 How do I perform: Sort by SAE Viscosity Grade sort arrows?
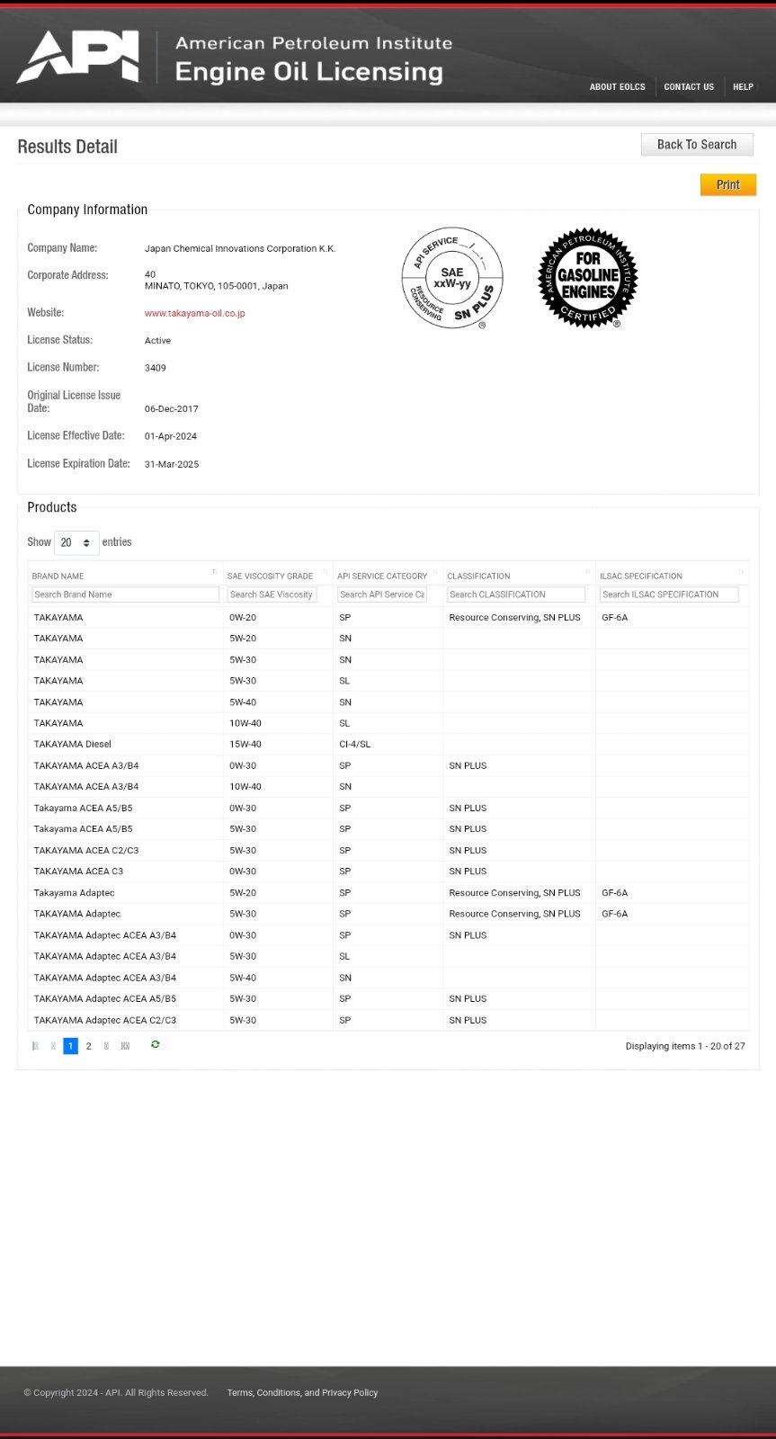coord(325,572)
